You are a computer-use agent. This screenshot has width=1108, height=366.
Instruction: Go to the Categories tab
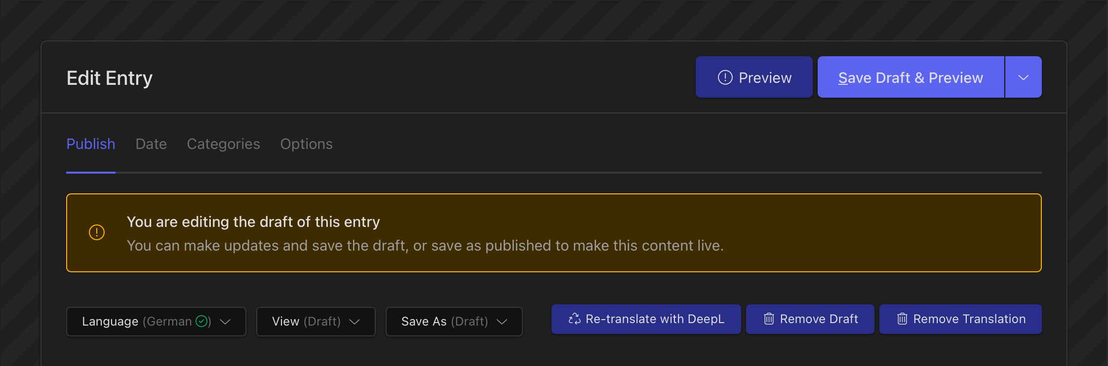[223, 144]
